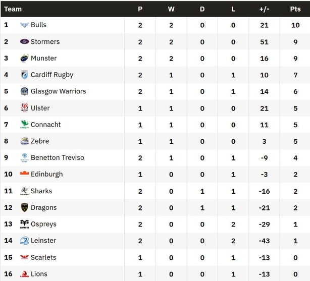310x281 pixels.
Task: Click the Zebre team logo
Action: [24, 141]
